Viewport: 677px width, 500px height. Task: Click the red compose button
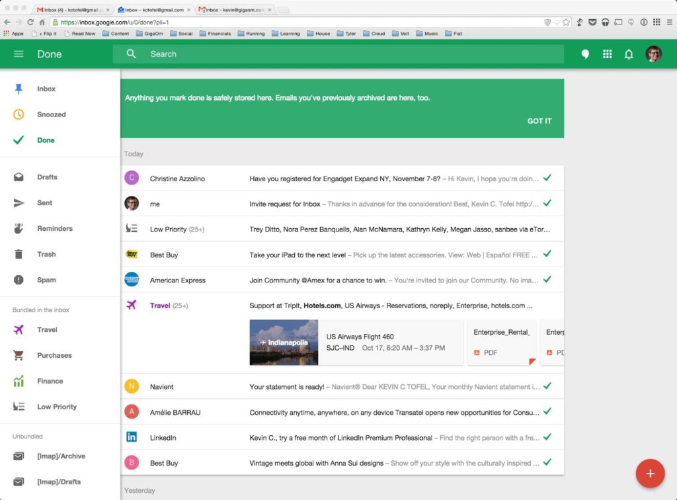tap(650, 474)
